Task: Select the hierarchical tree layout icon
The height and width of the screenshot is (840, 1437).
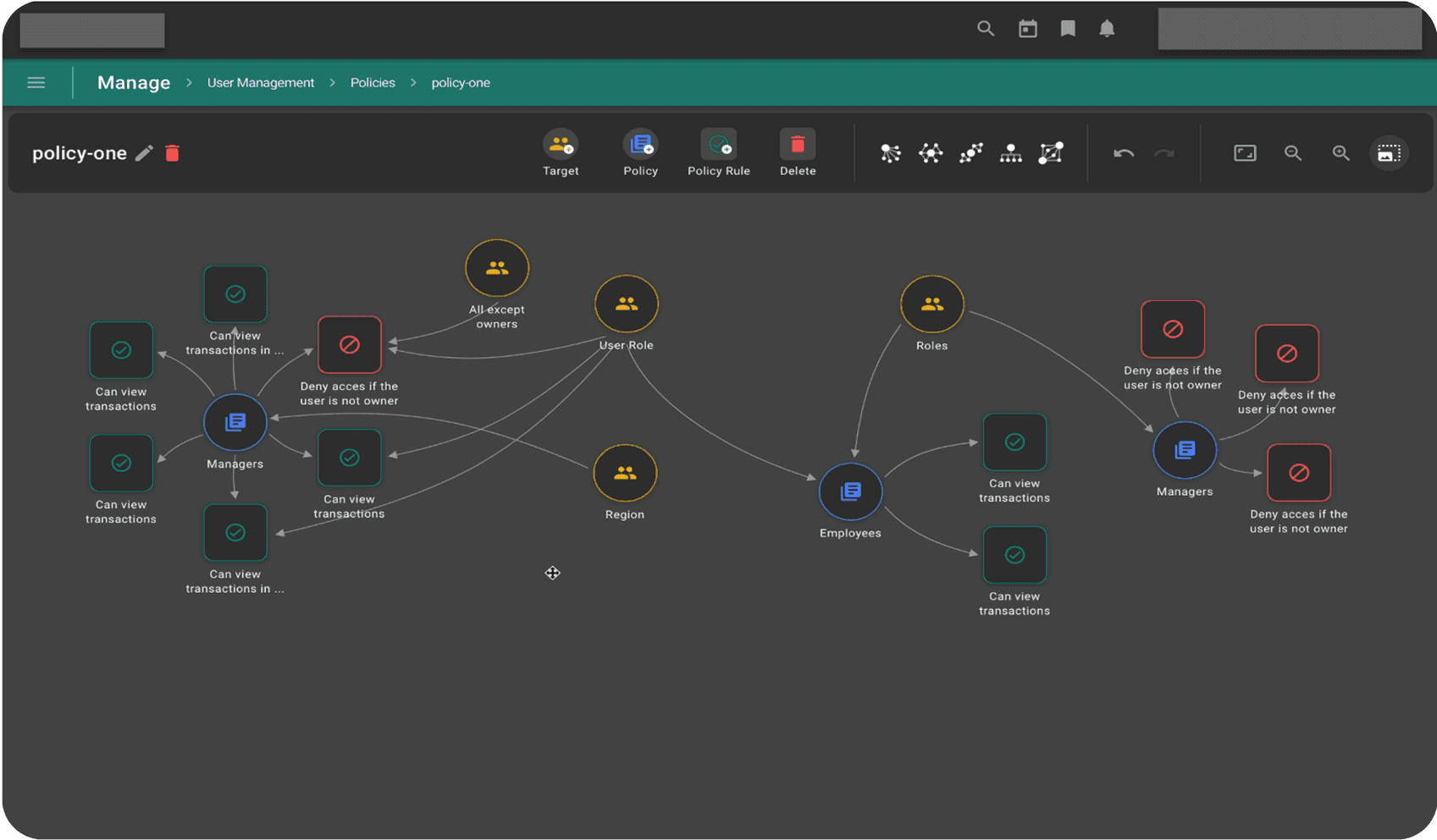Action: pyautogui.click(x=1010, y=153)
